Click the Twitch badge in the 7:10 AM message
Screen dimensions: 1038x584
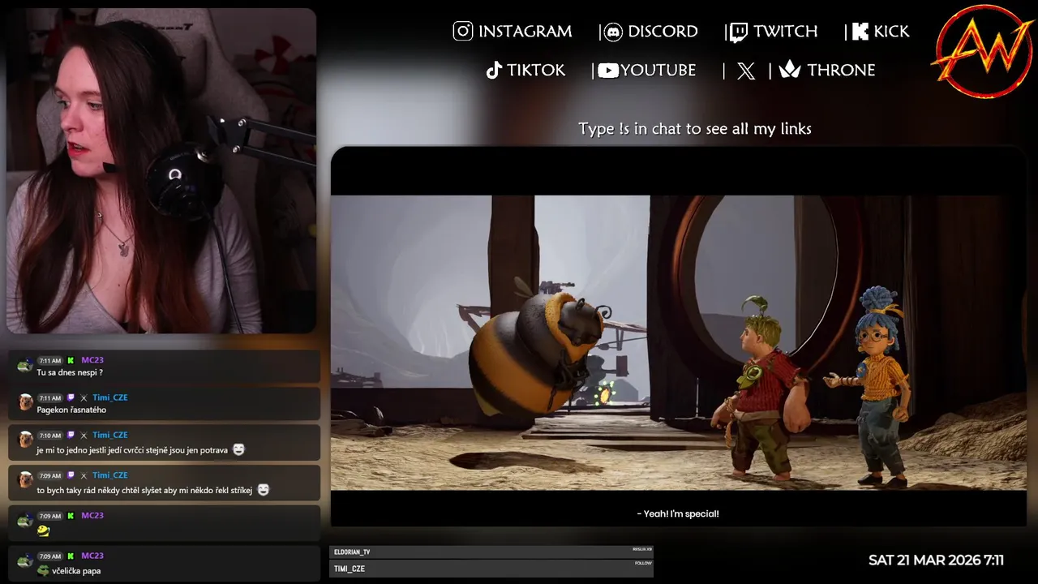click(x=71, y=435)
